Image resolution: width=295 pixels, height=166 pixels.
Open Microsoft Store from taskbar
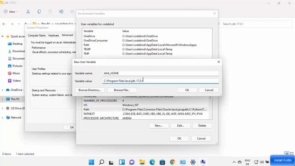click(x=162, y=162)
